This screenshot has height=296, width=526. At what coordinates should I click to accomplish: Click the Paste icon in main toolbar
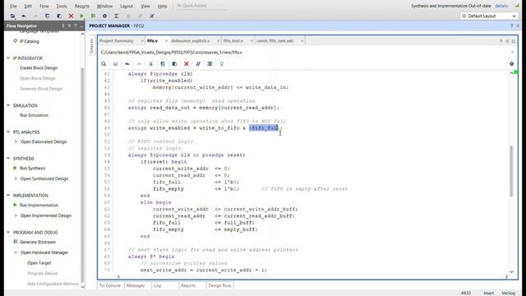pyautogui.click(x=59, y=16)
